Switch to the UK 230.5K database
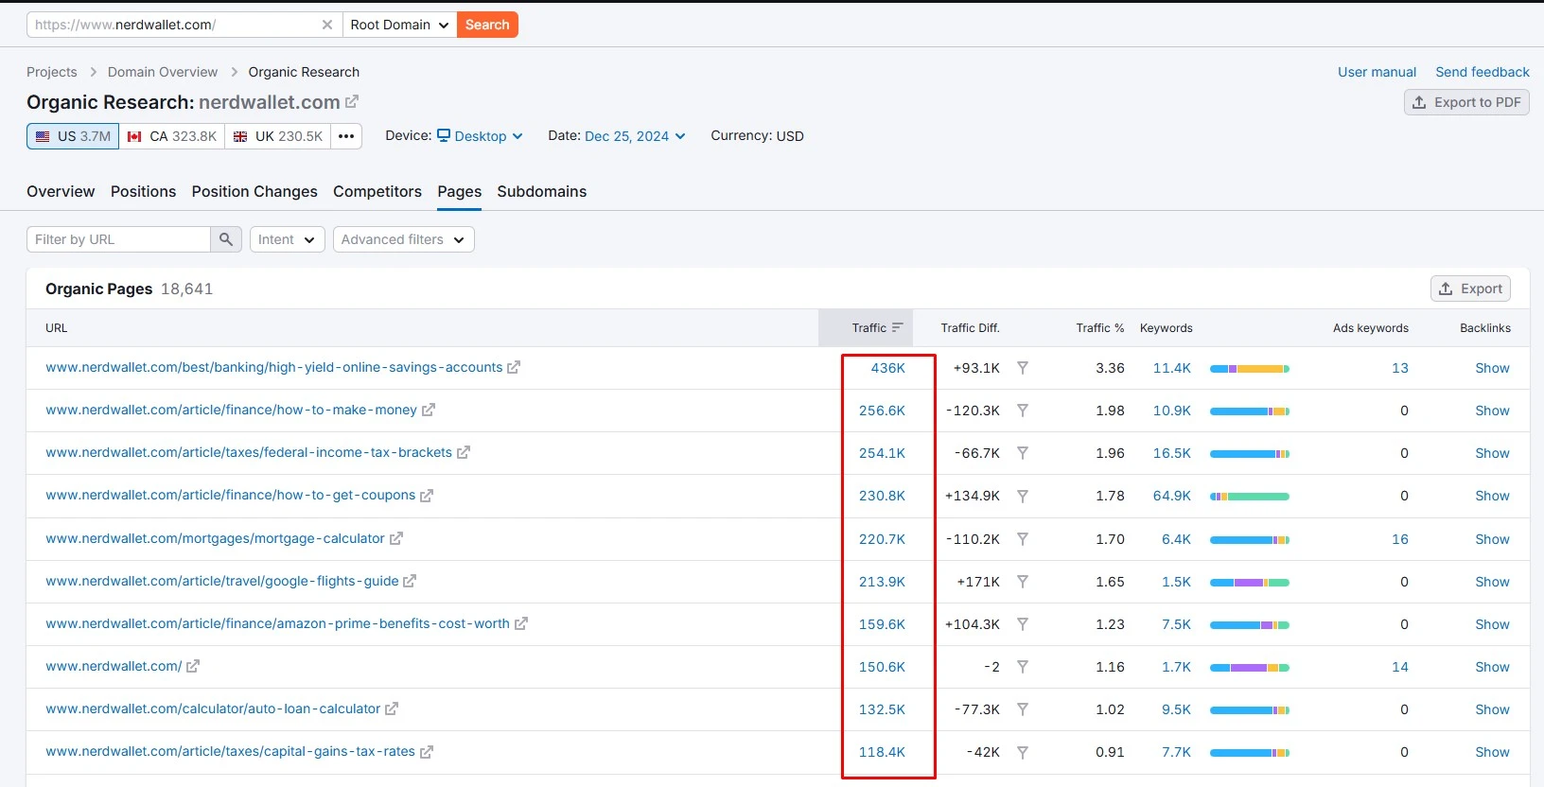Screen dimensions: 1544x787 278,136
